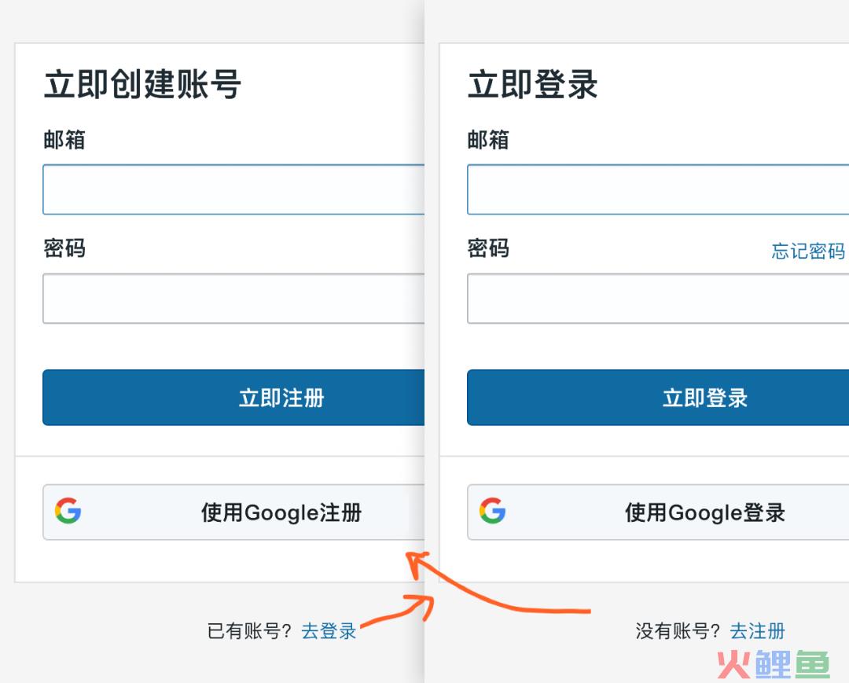Follow the 去注册 link
849x683 pixels.
pos(757,631)
